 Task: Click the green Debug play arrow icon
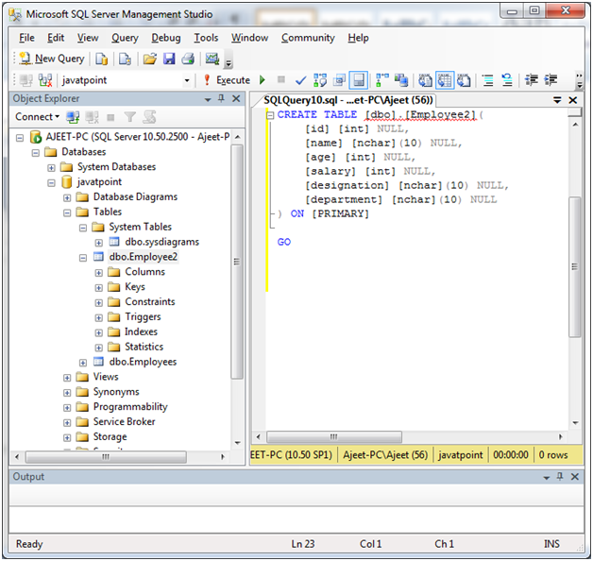[263, 80]
